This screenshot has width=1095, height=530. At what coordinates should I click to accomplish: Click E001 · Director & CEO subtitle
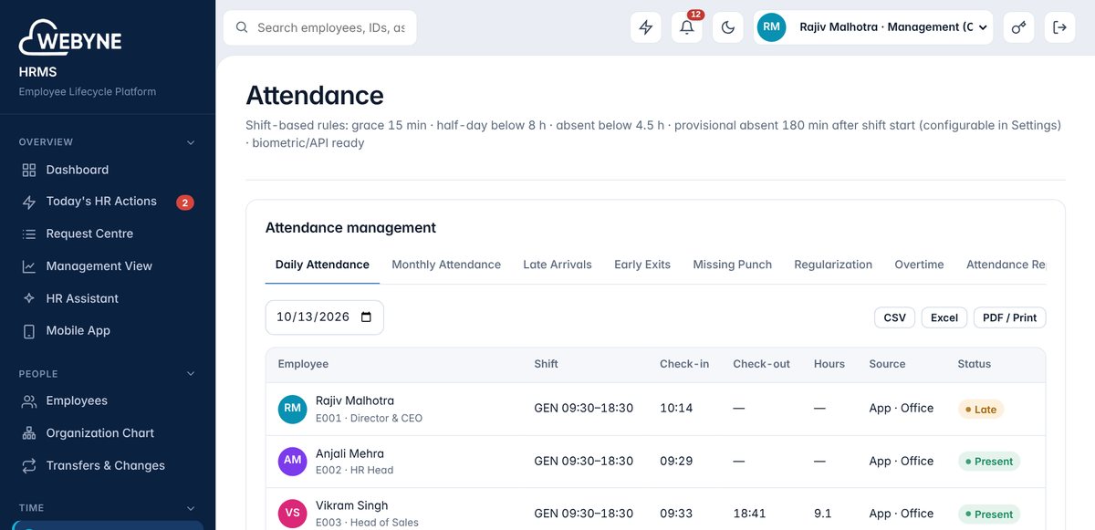tap(369, 419)
